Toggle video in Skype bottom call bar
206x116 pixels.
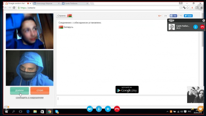[x=90, y=109]
